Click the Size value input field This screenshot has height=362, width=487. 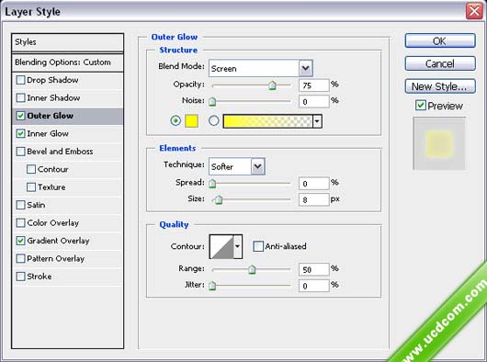tap(313, 200)
